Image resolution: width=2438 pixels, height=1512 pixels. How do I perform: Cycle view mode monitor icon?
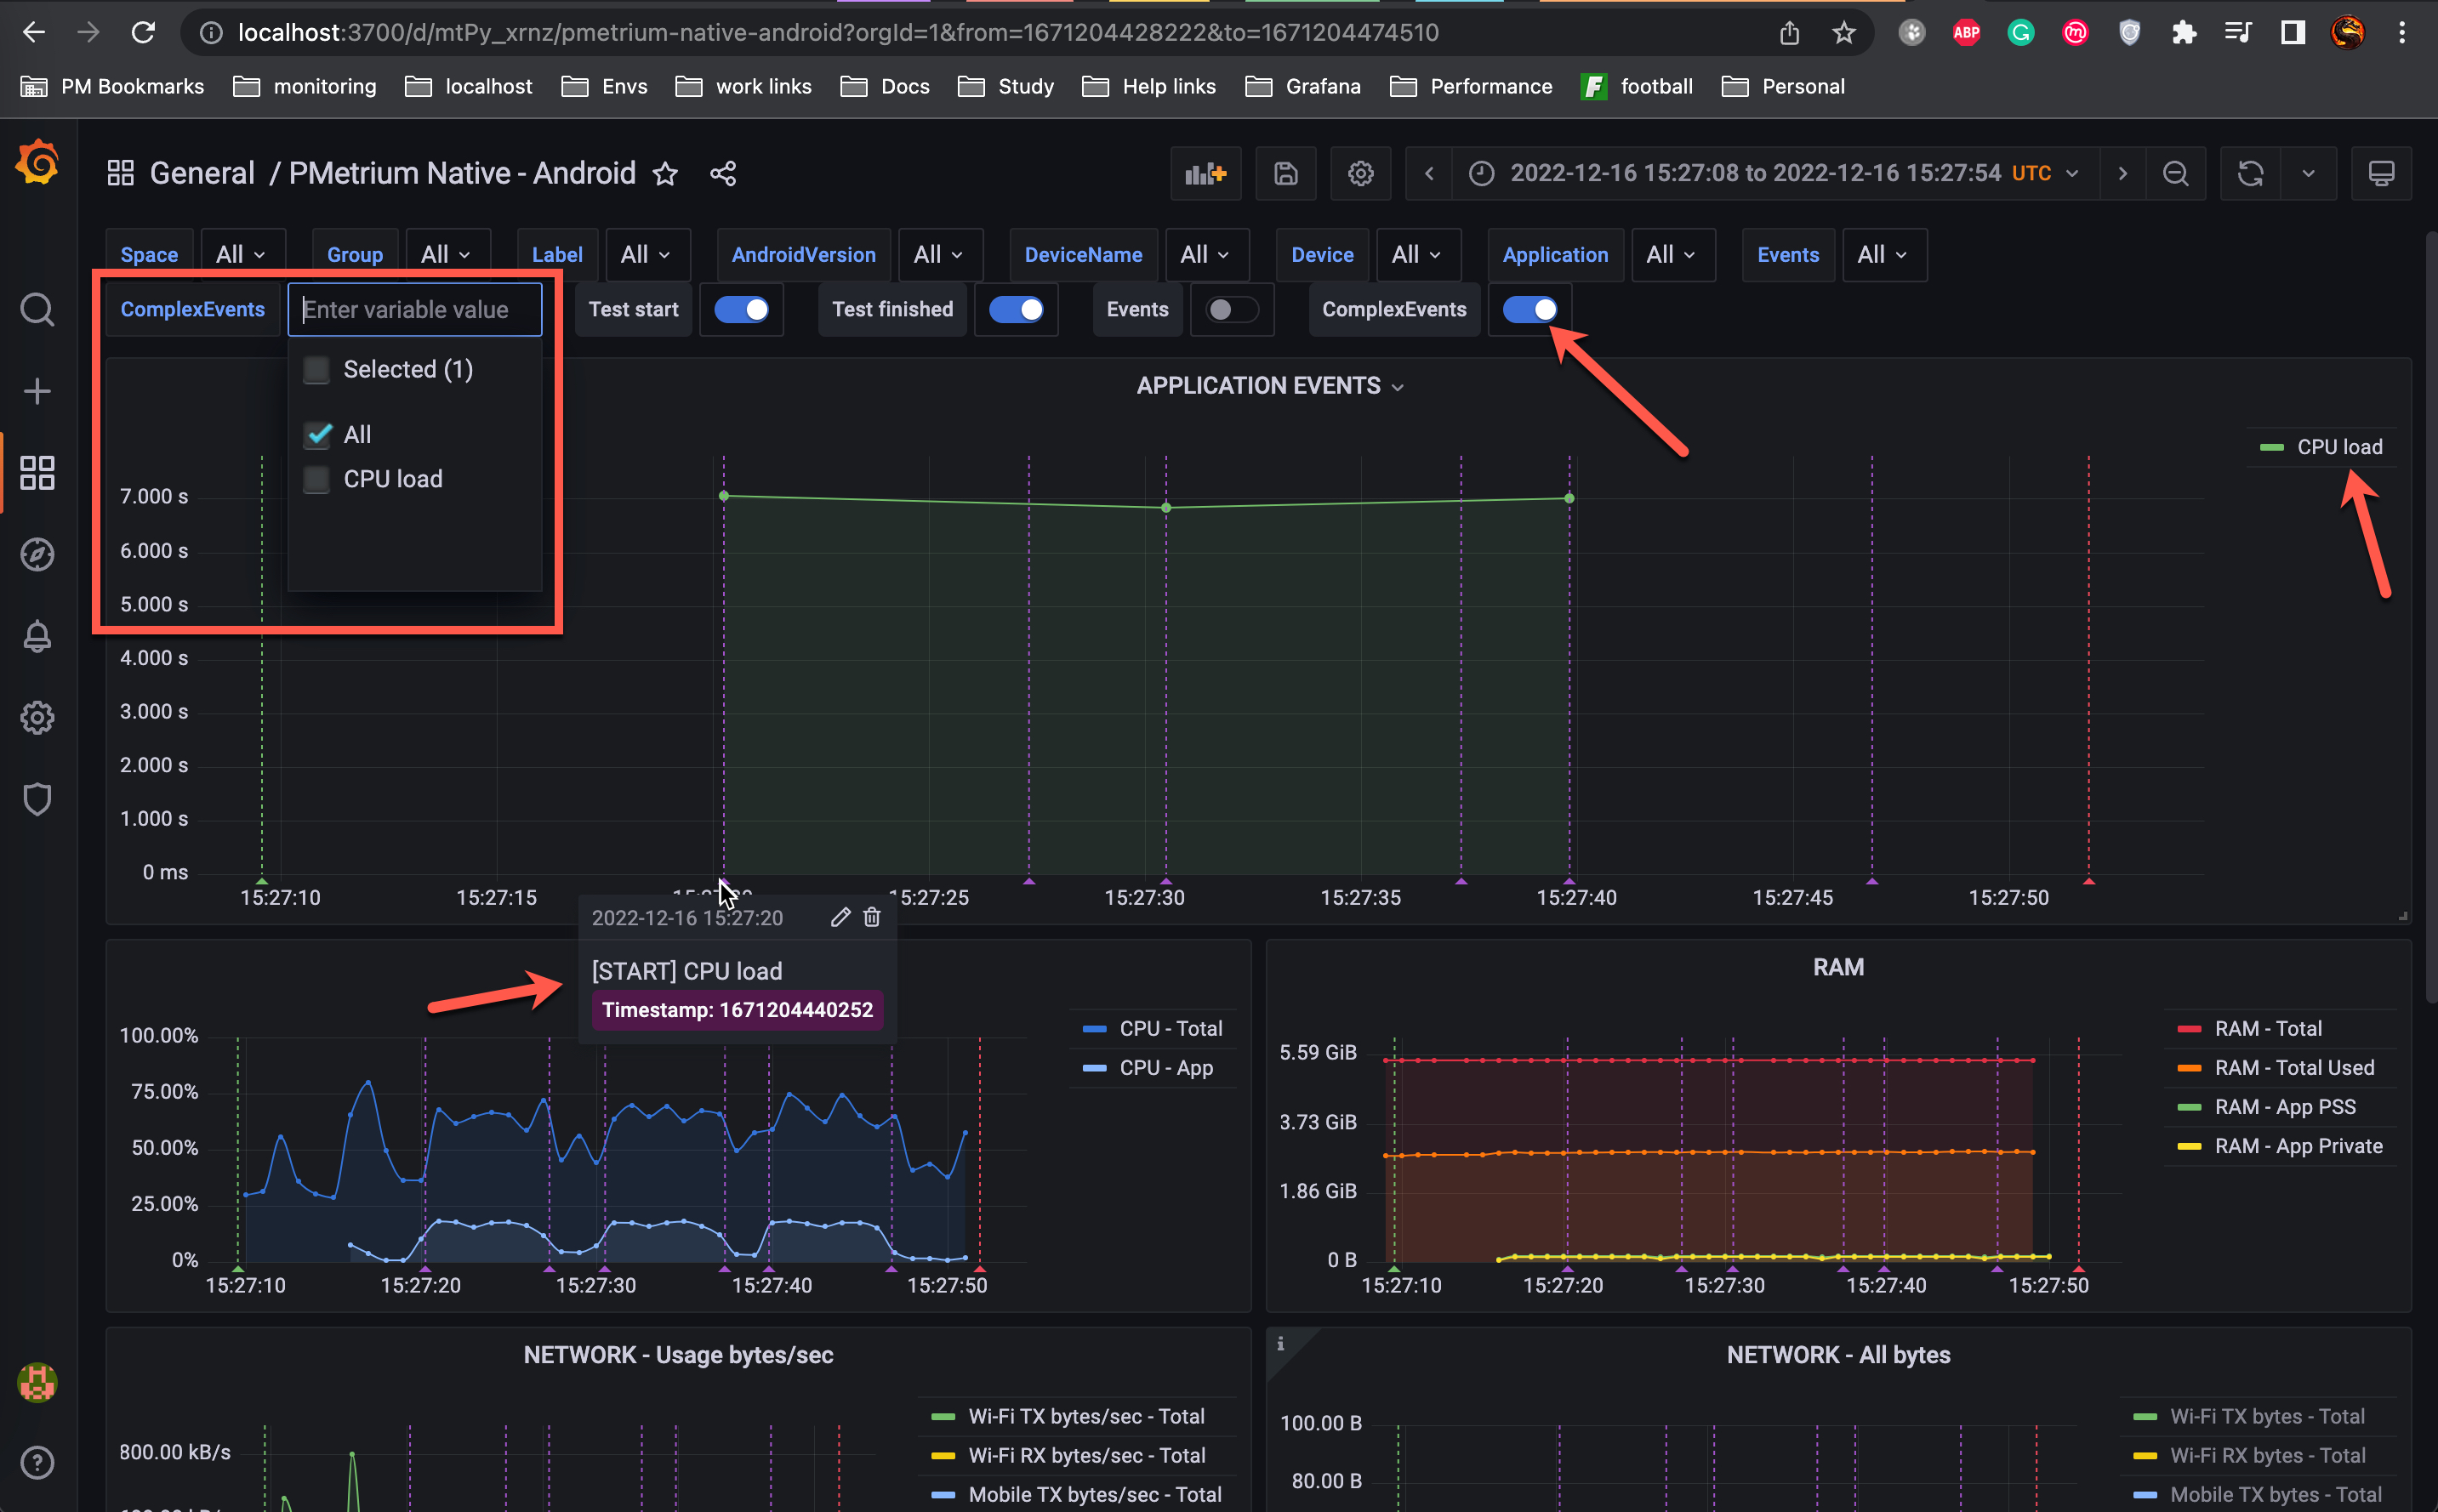(x=2381, y=174)
